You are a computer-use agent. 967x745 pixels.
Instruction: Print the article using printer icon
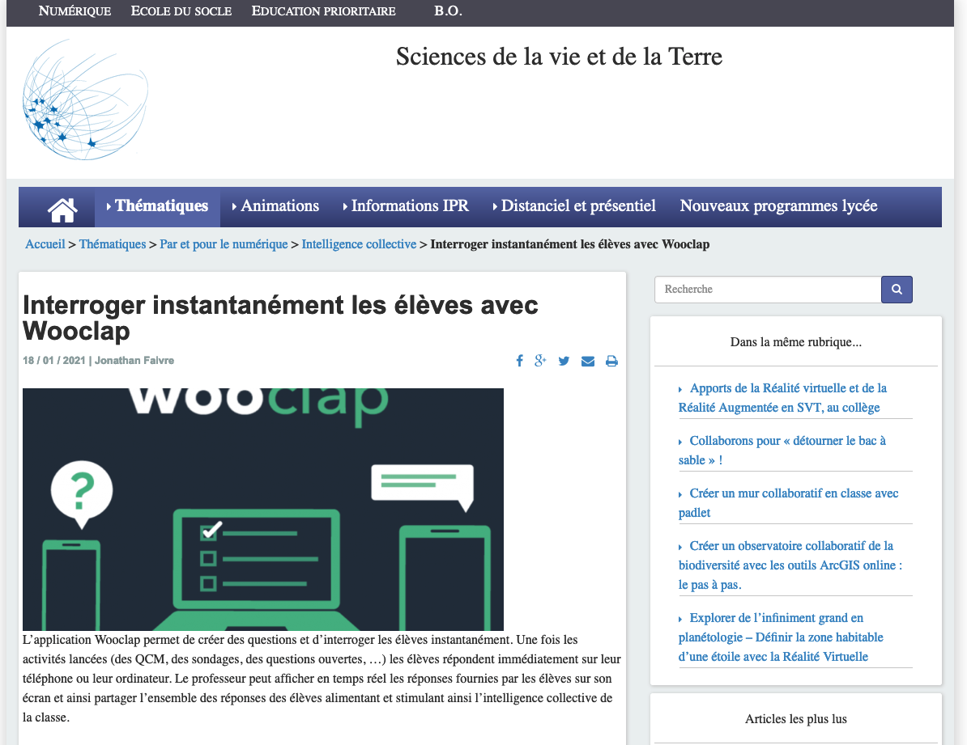pyautogui.click(x=611, y=361)
